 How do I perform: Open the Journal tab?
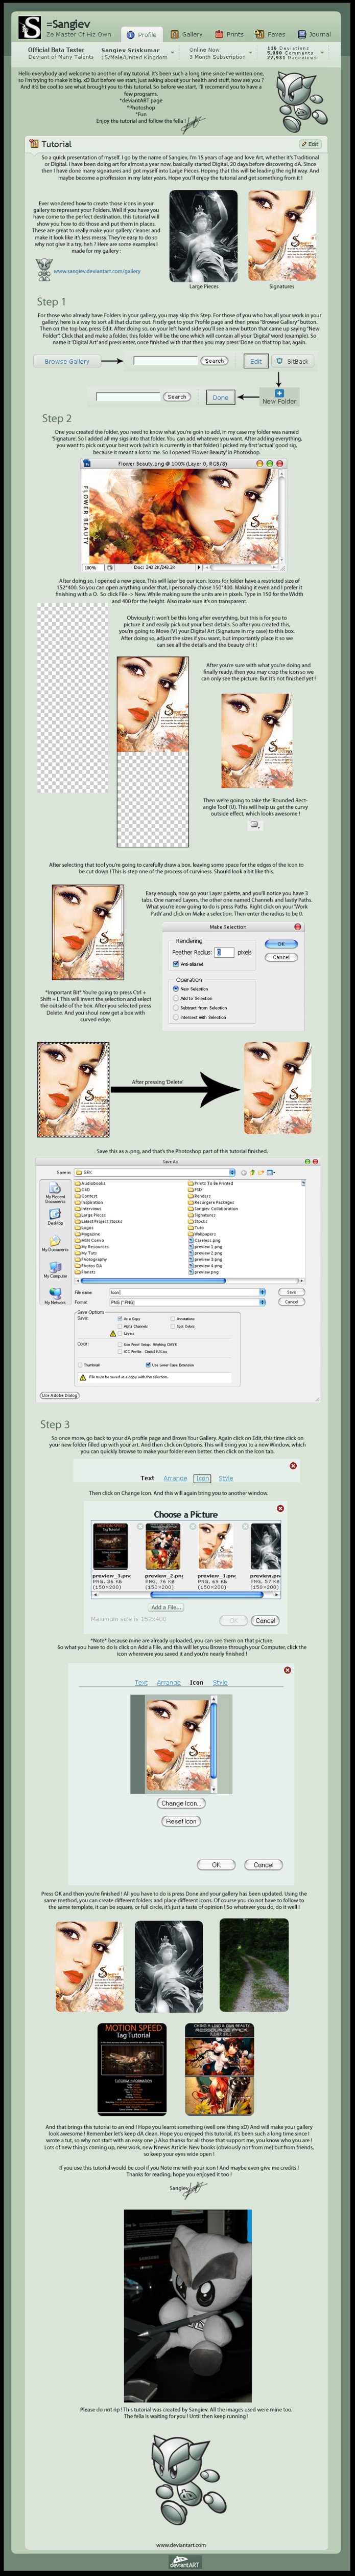click(x=314, y=34)
